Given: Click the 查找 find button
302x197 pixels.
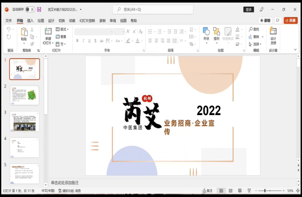Looking at the screenshot, I should point(254,29).
